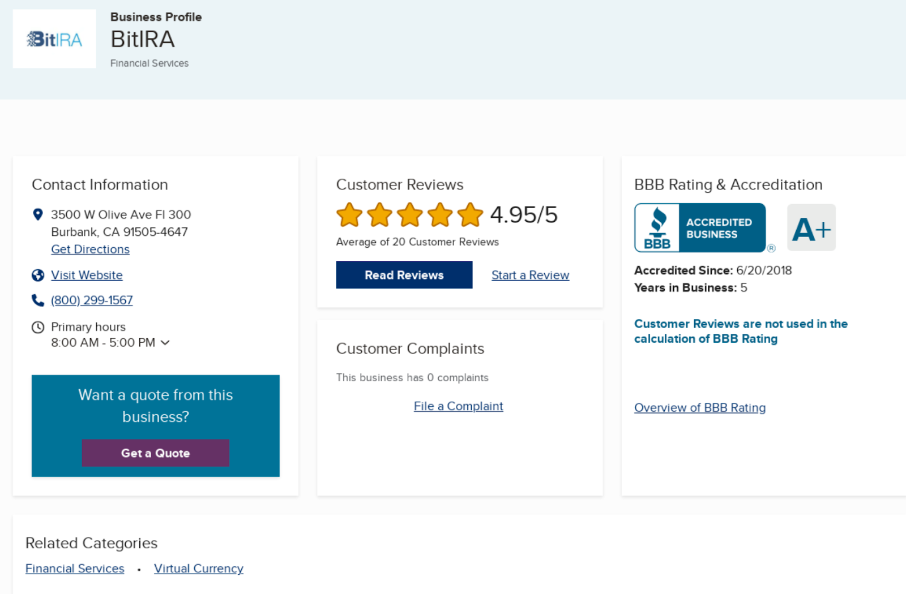The width and height of the screenshot is (906, 594).
Task: Click the Want a quote from this business text
Action: pyautogui.click(x=156, y=406)
